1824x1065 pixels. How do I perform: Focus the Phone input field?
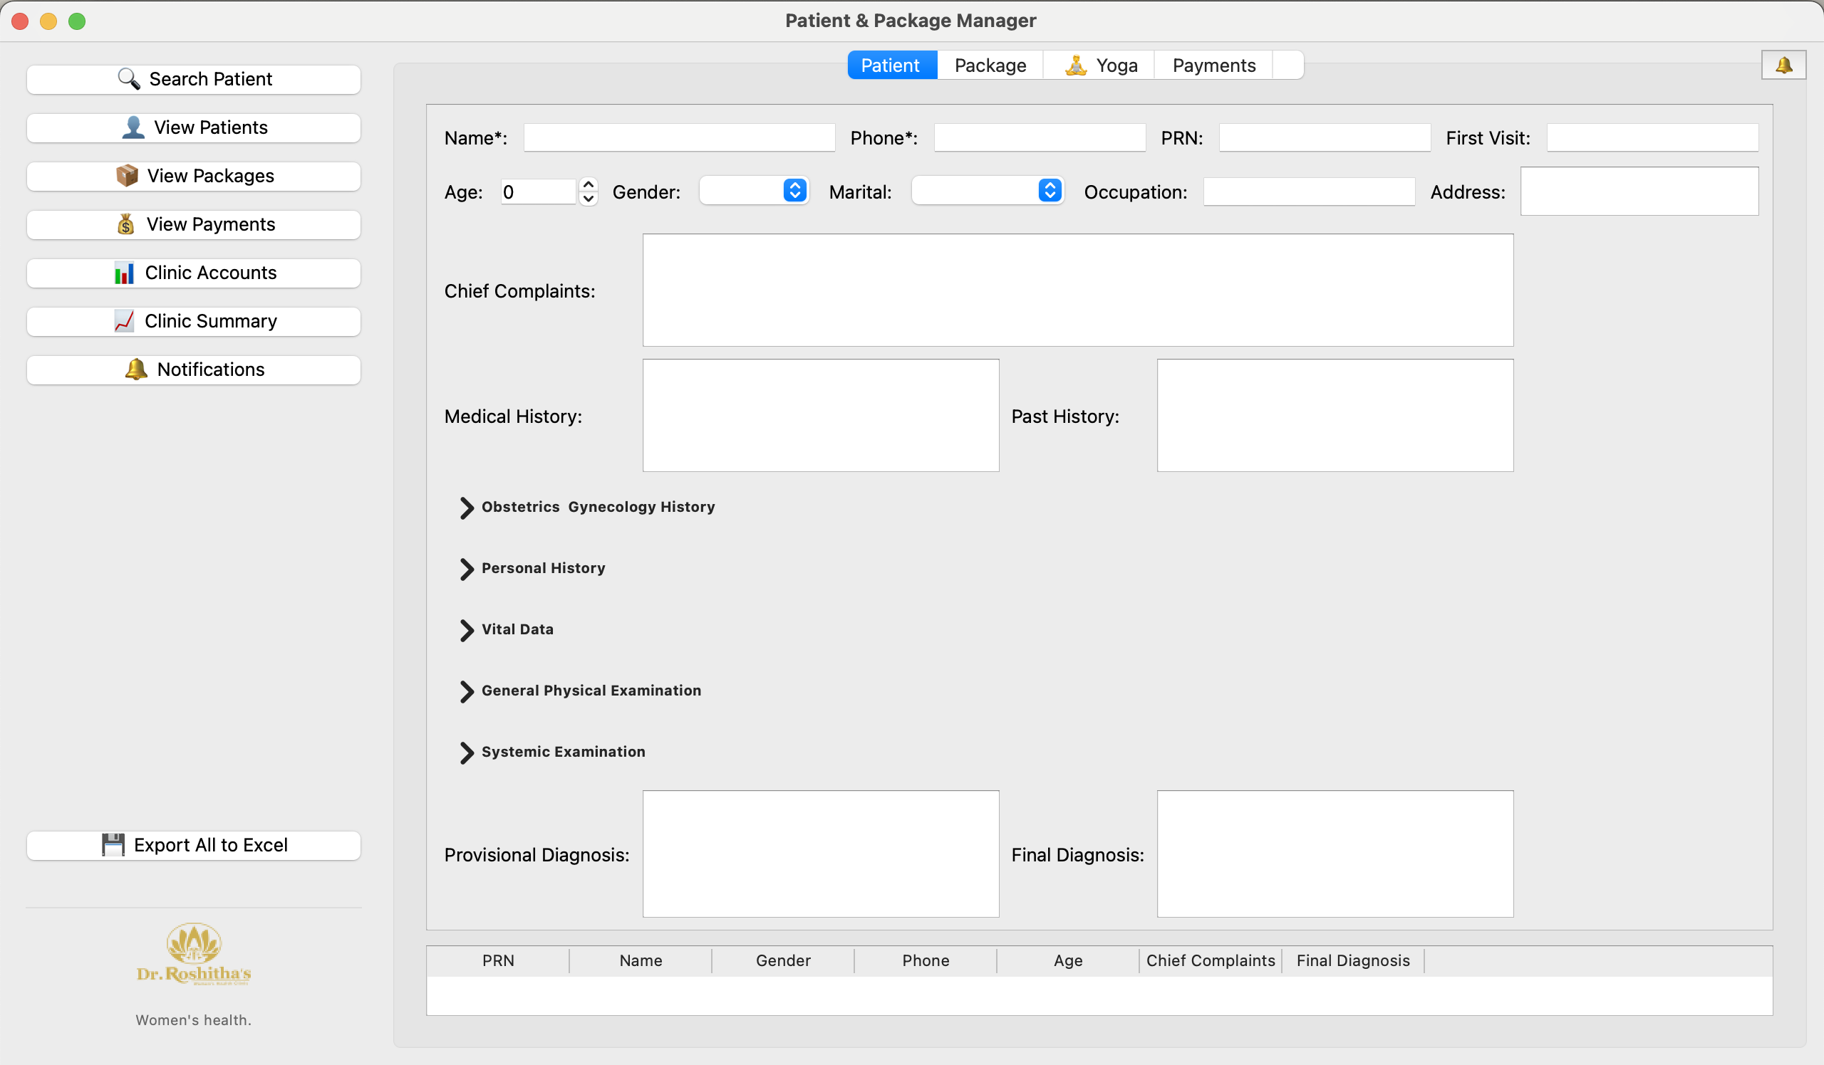click(1040, 137)
